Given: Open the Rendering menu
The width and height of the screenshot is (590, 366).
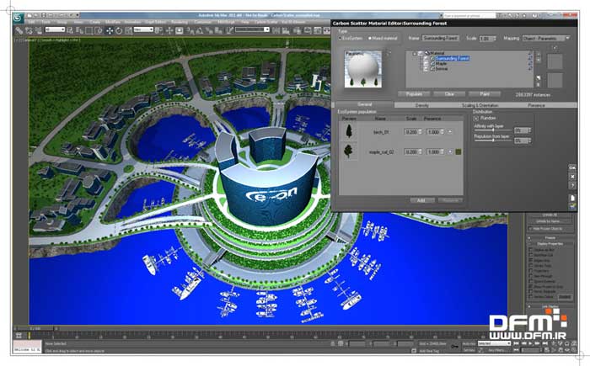Looking at the screenshot, I should click(179, 22).
